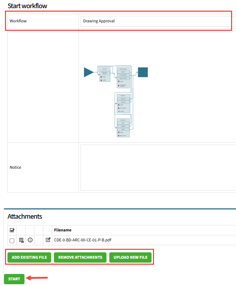
Task: Click the middle workflow step box in the diagram
Action: (124, 103)
